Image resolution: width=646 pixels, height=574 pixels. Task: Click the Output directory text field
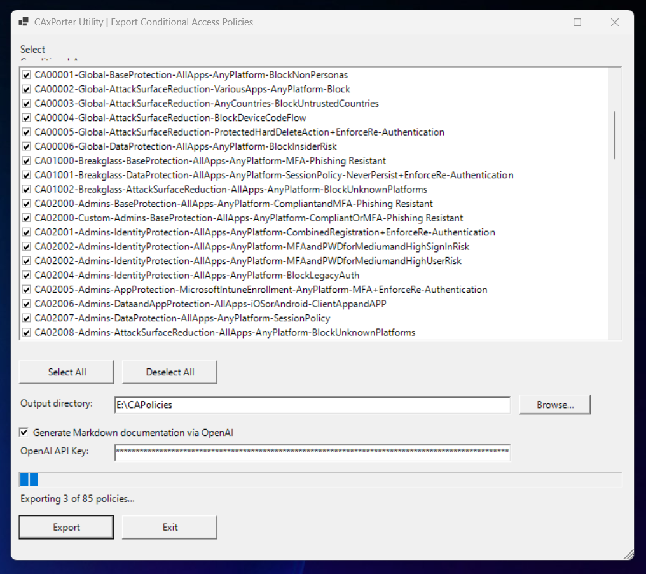coord(312,405)
